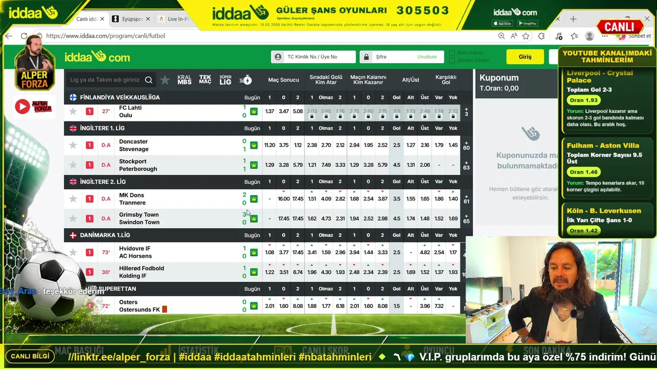Click the search magnifier icon in team search

[x=148, y=80]
